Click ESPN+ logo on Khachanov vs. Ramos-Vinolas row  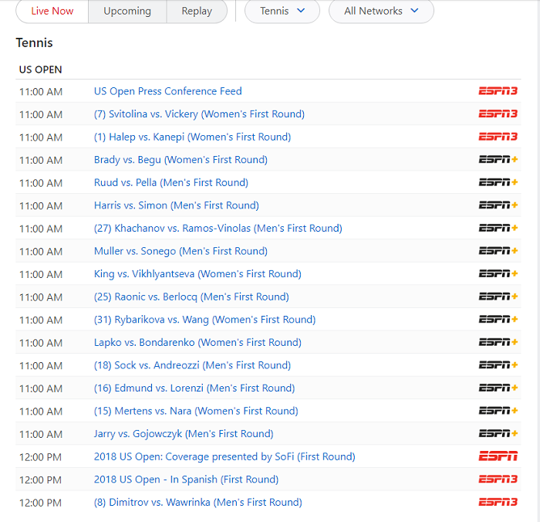pos(498,228)
